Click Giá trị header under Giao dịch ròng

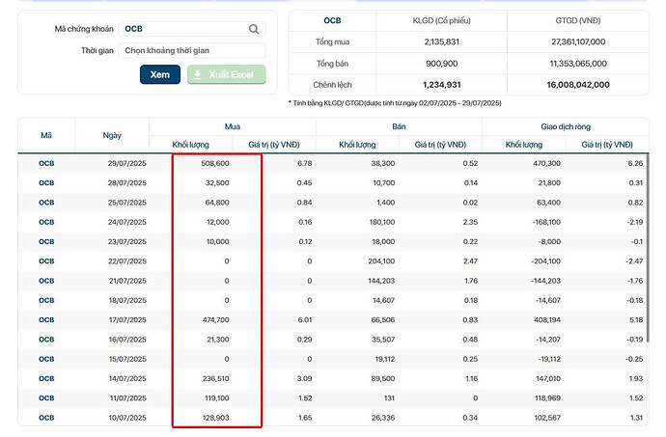coord(606,144)
